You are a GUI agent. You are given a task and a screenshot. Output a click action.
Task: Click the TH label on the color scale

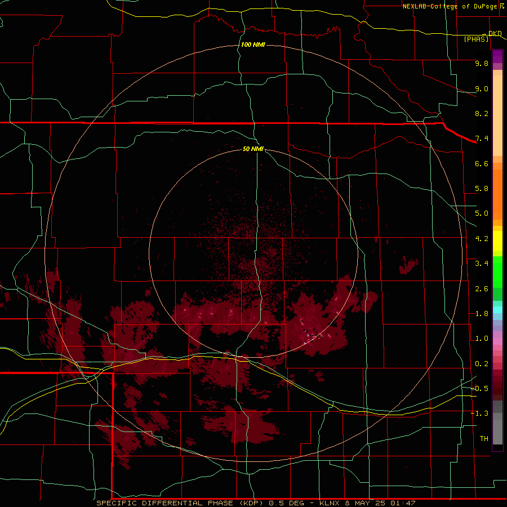tap(484, 439)
